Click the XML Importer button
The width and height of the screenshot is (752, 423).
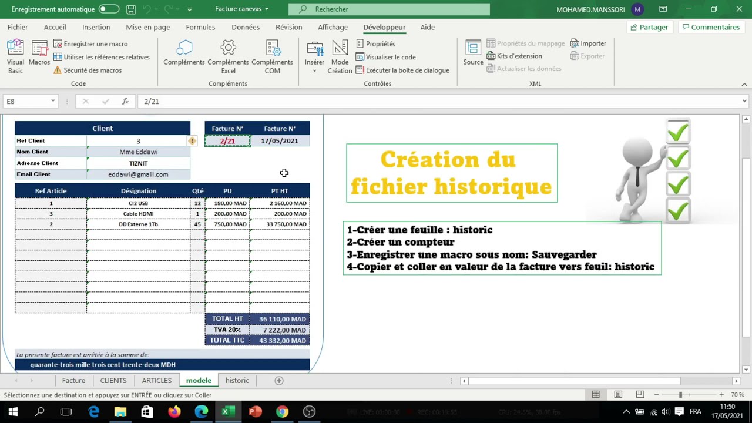coord(588,43)
